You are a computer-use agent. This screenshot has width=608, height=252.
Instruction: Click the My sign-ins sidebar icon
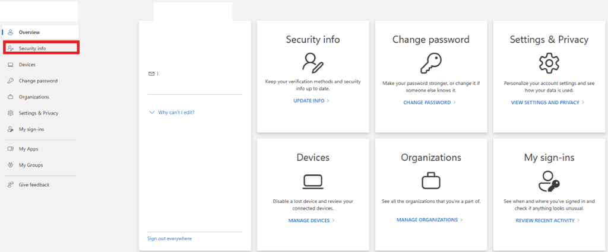pyautogui.click(x=11, y=129)
